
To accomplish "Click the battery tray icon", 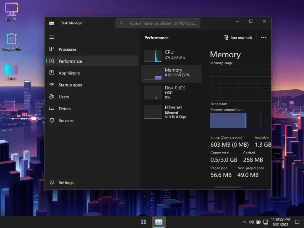I will pos(258,222).
